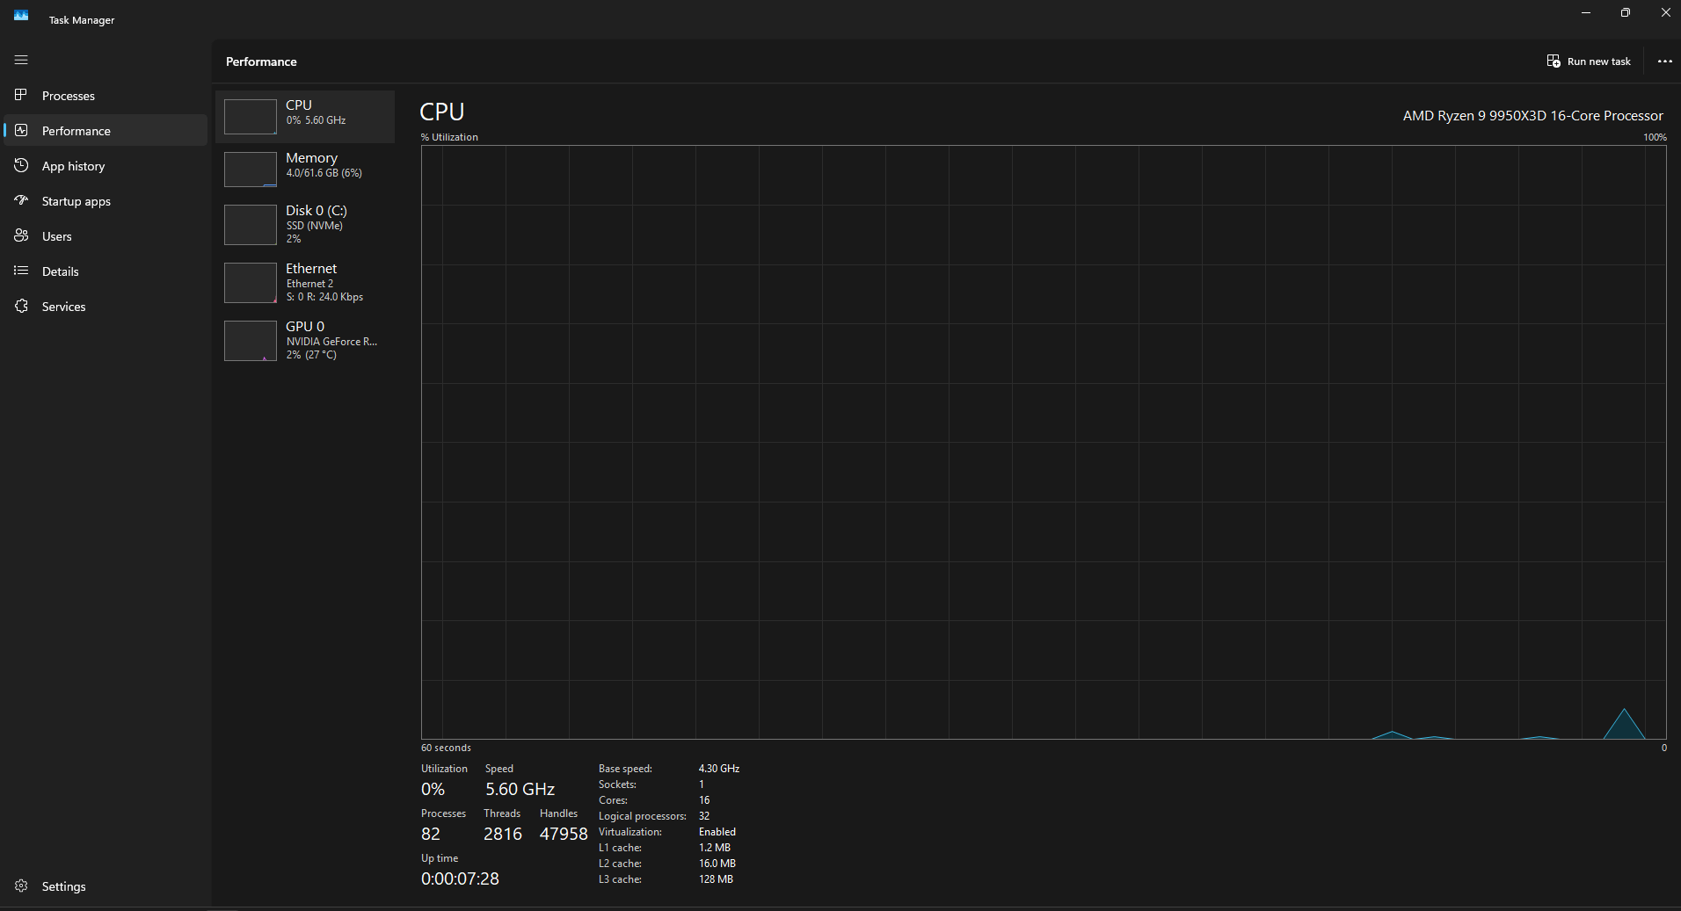Click the Details list icon

coord(21,271)
